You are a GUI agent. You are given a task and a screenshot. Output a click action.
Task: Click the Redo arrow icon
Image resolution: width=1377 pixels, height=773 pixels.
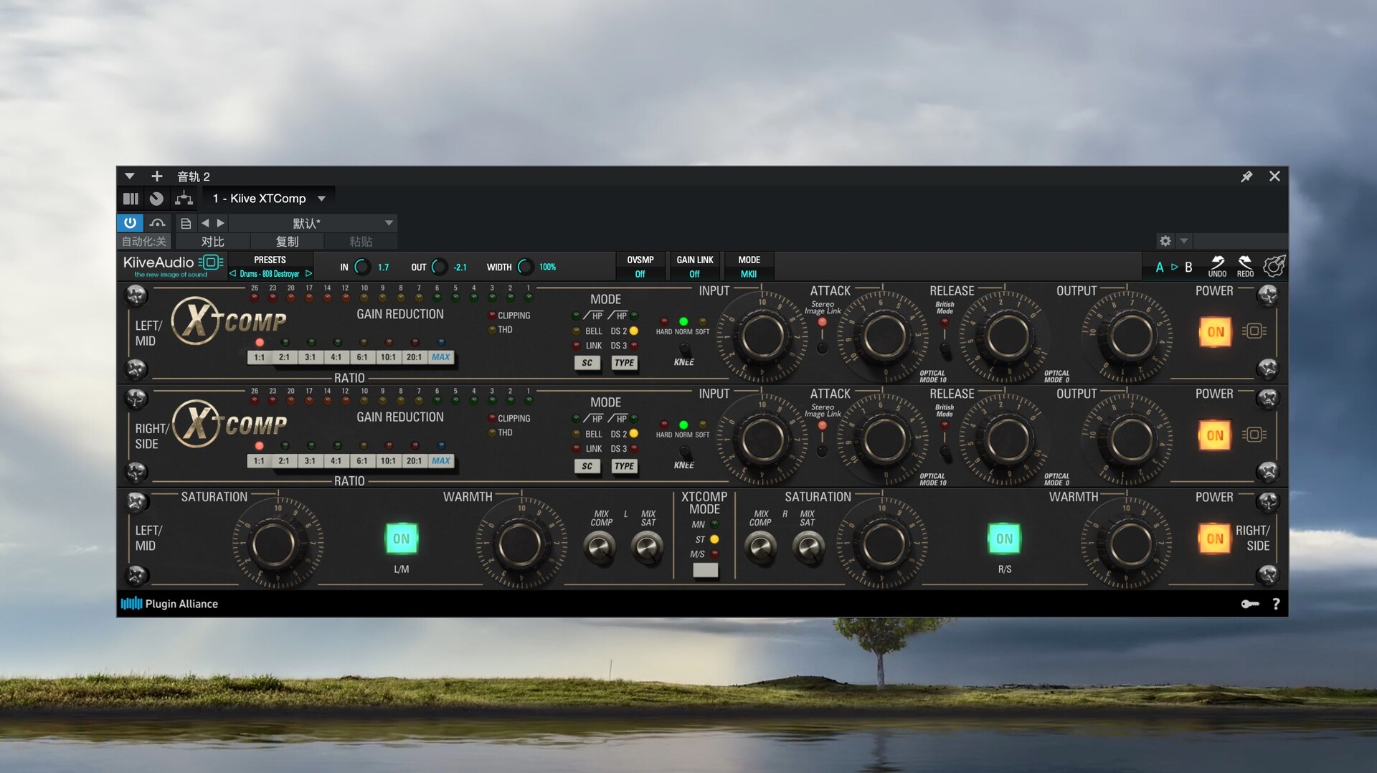(x=1245, y=263)
